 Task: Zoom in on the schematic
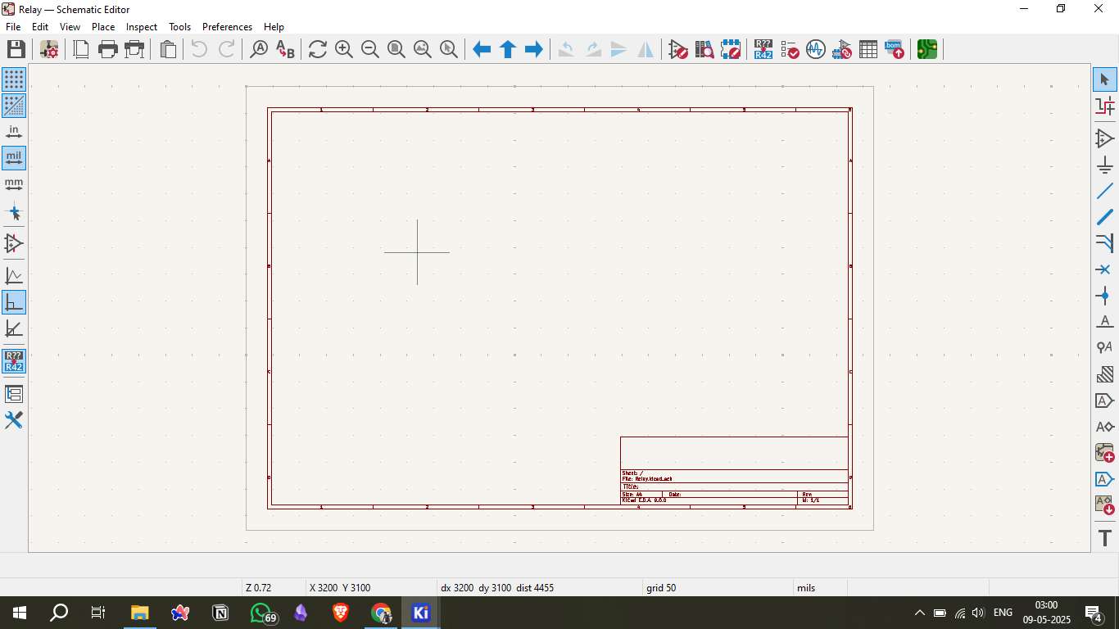[344, 49]
